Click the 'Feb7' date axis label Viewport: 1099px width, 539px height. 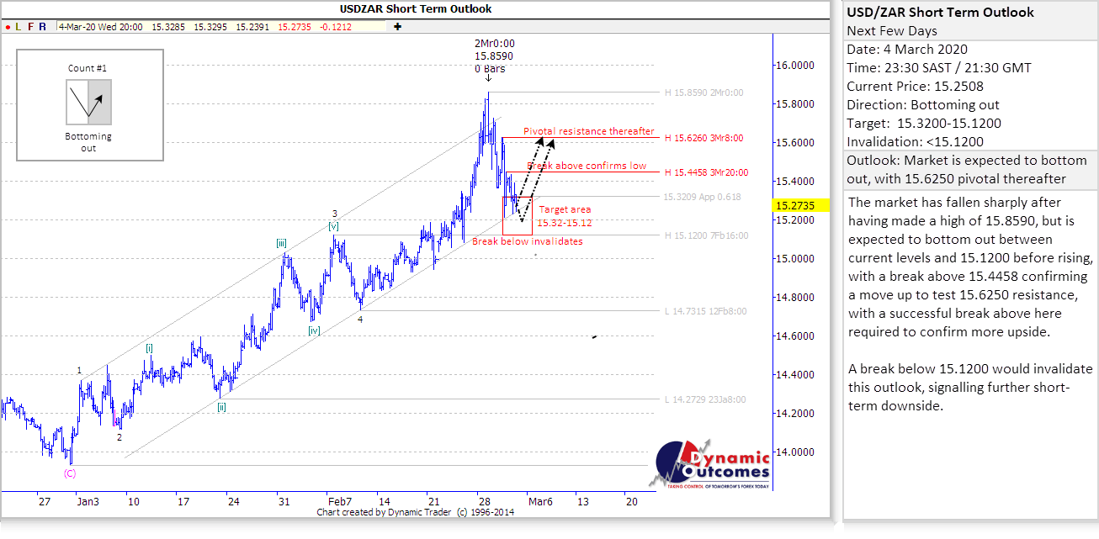[339, 501]
